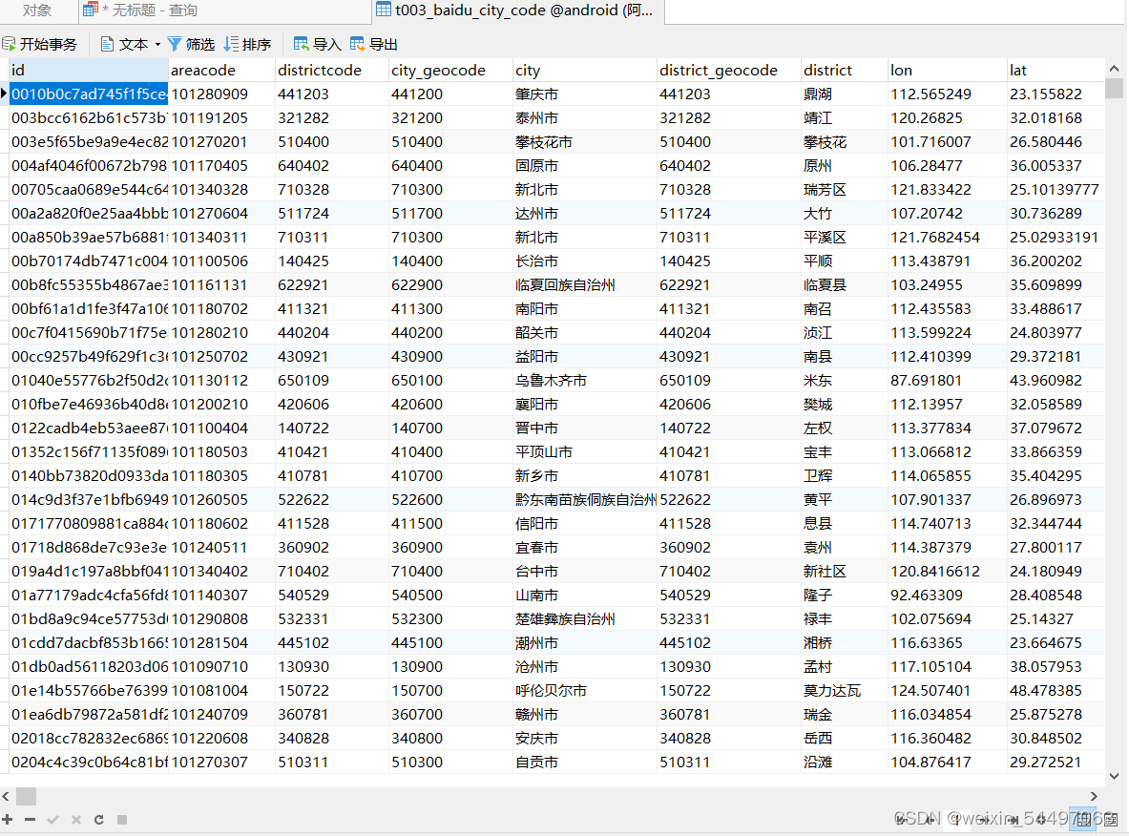Screen dimensions: 1129x836
Task: Click the 文本 text document icon
Action: [x=107, y=45]
